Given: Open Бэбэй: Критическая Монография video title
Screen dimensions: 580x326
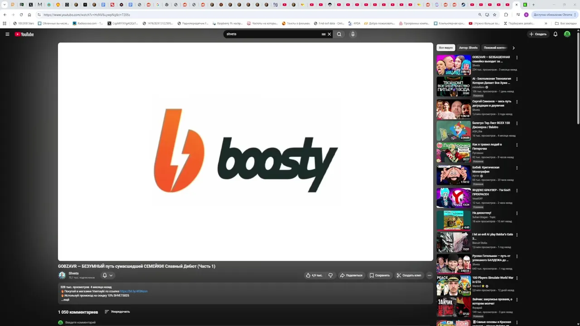Looking at the screenshot, I should coord(486,169).
